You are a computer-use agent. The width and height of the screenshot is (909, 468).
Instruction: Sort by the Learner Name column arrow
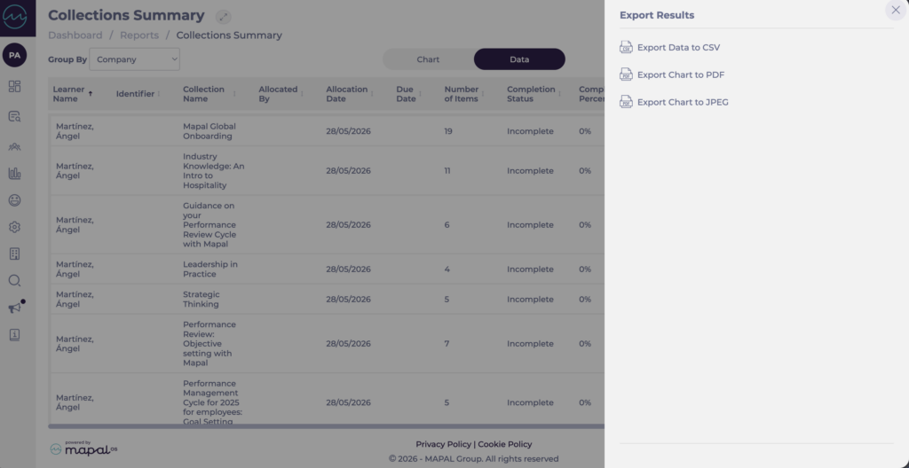91,93
